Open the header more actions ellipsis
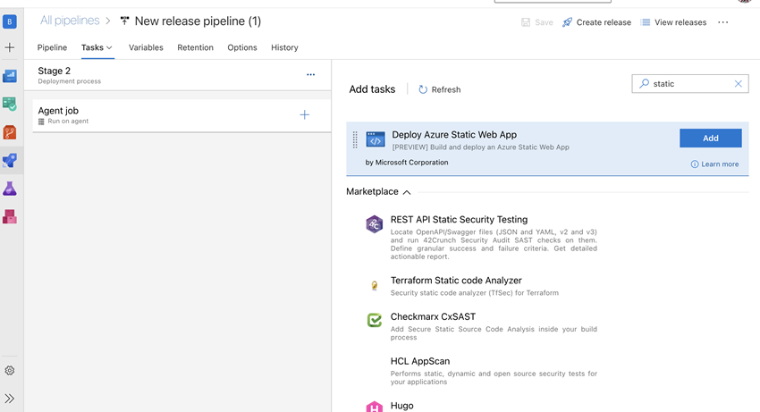The image size is (760, 412). (x=722, y=22)
